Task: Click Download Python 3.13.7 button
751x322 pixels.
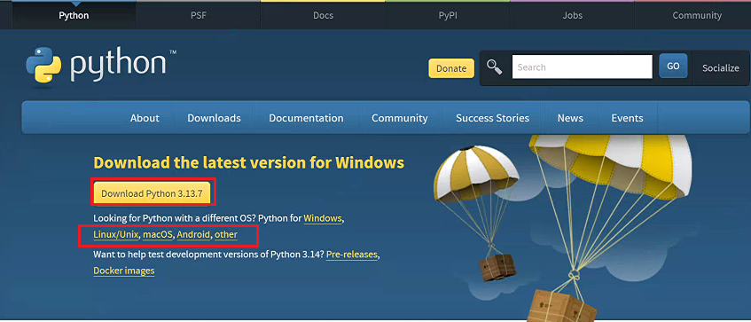Action: click(x=152, y=193)
